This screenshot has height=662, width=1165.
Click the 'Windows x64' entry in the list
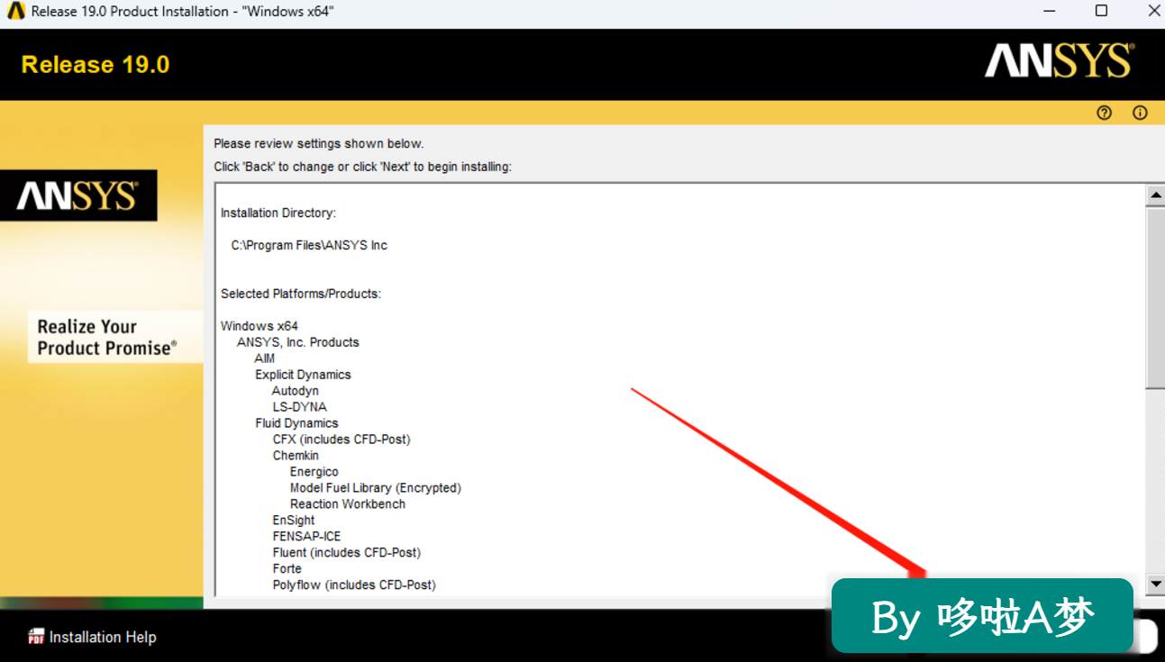tap(259, 326)
